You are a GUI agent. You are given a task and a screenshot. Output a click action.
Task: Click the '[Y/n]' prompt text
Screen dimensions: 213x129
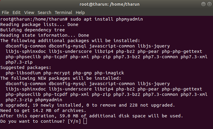74,121
